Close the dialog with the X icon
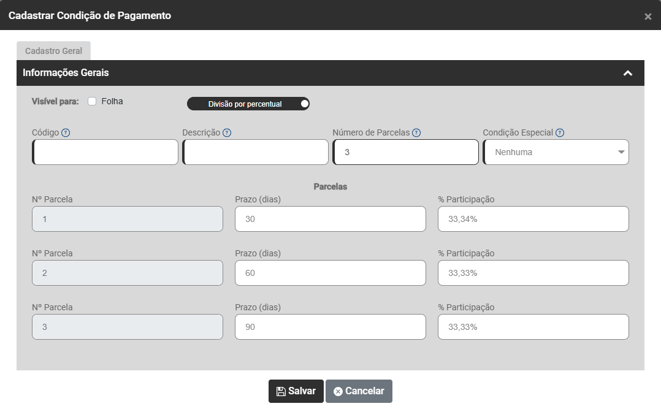 point(648,17)
